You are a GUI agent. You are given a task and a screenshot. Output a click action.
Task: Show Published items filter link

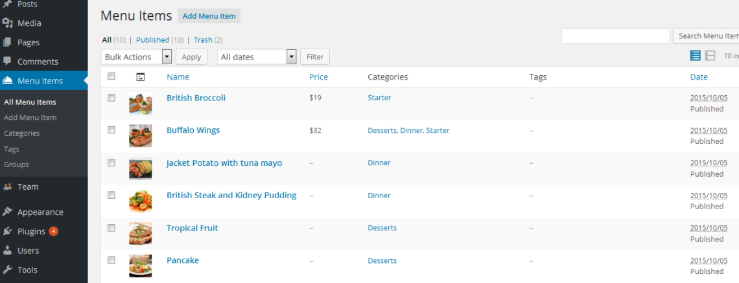153,40
